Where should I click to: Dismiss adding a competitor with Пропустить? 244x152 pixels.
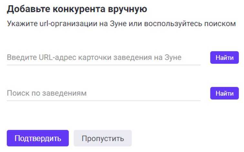coord(103,138)
